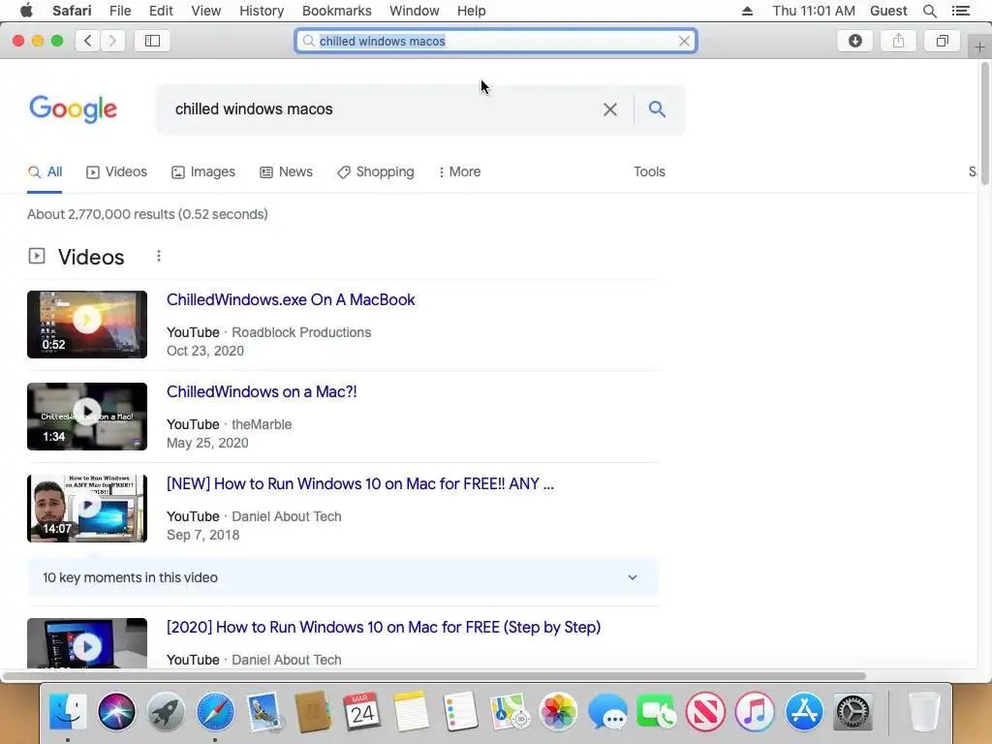The image size is (992, 744).
Task: Open FaceTime in the Dock
Action: [657, 712]
